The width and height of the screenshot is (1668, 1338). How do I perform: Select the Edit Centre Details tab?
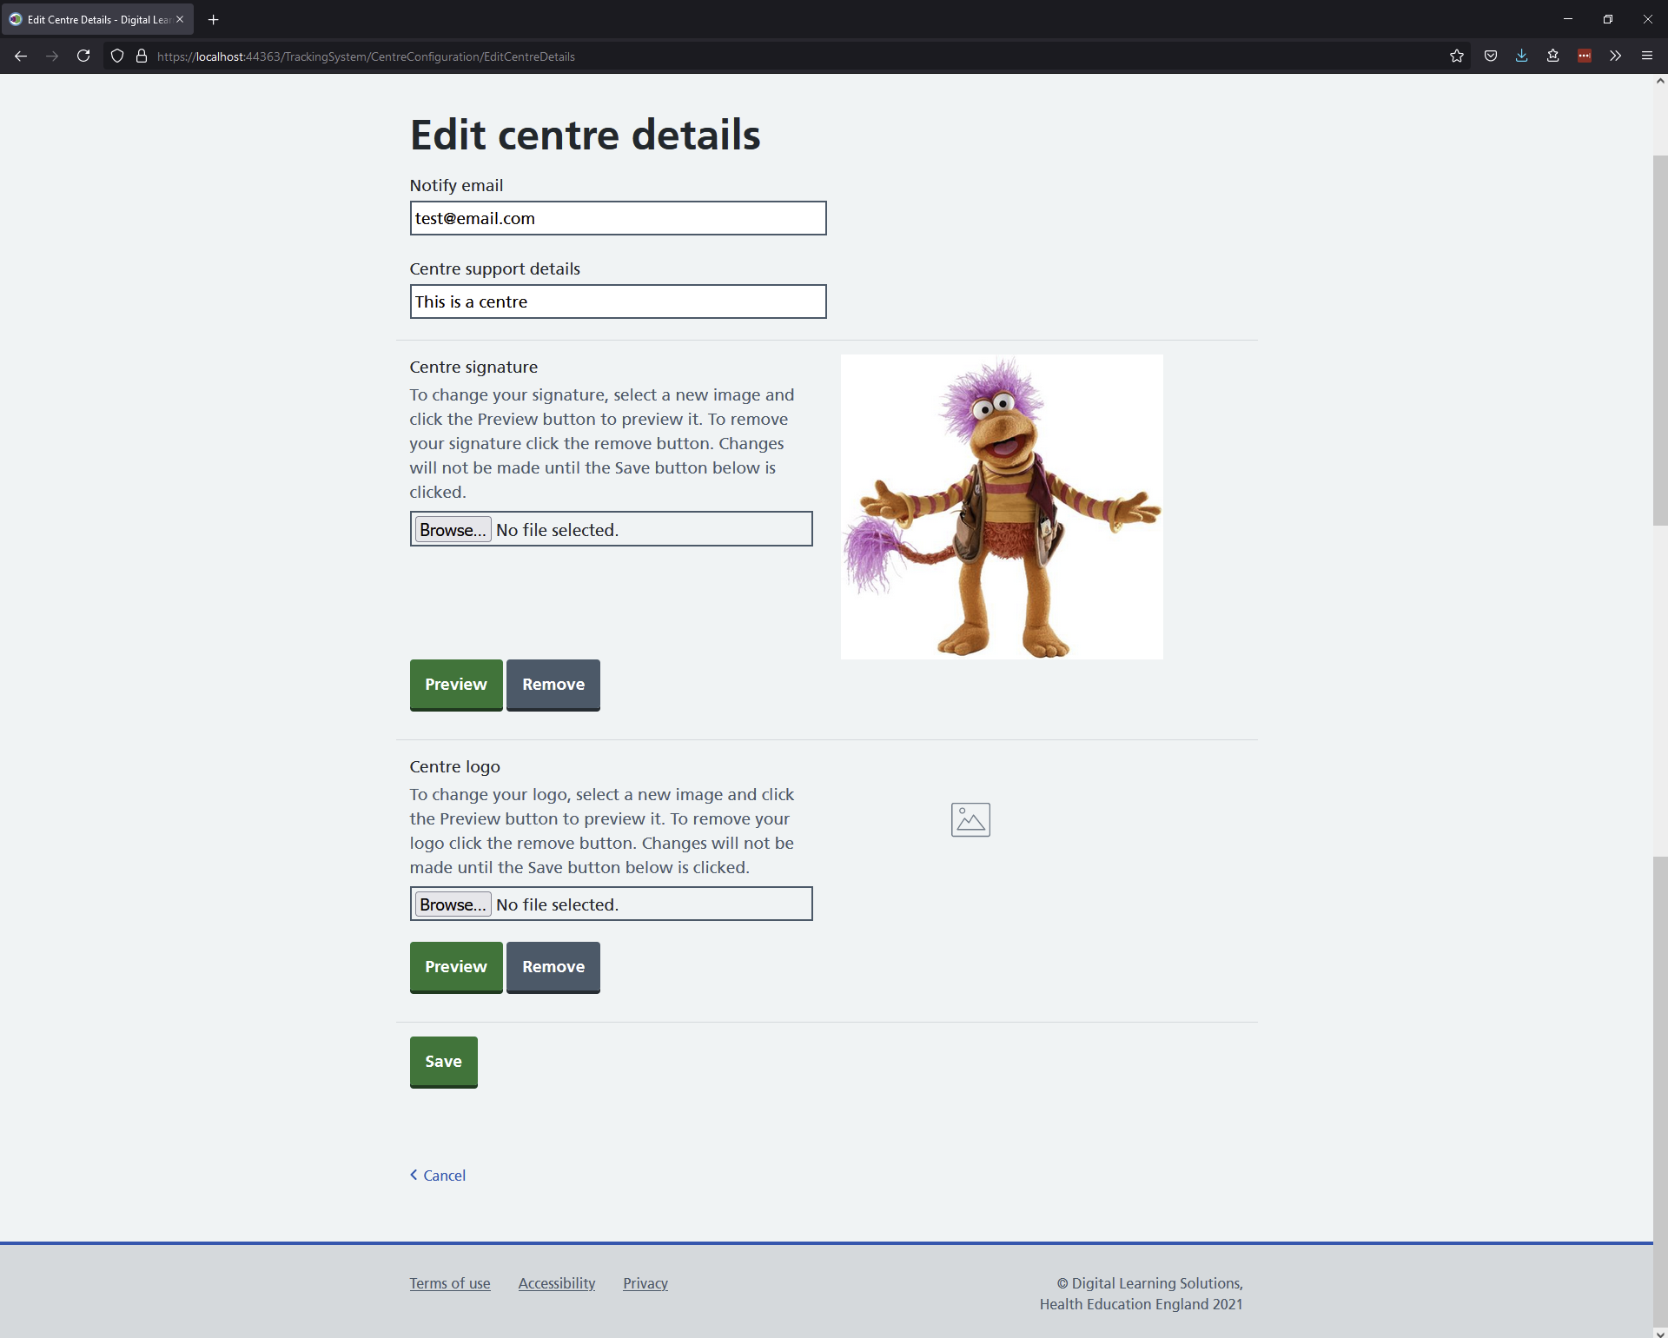pyautogui.click(x=91, y=19)
